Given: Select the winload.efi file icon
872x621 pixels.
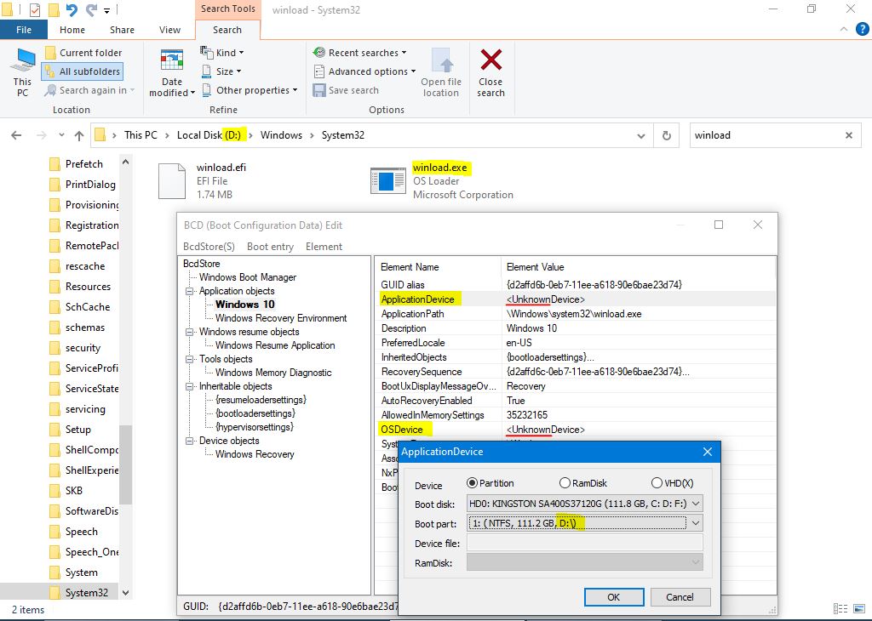Looking at the screenshot, I should (171, 181).
